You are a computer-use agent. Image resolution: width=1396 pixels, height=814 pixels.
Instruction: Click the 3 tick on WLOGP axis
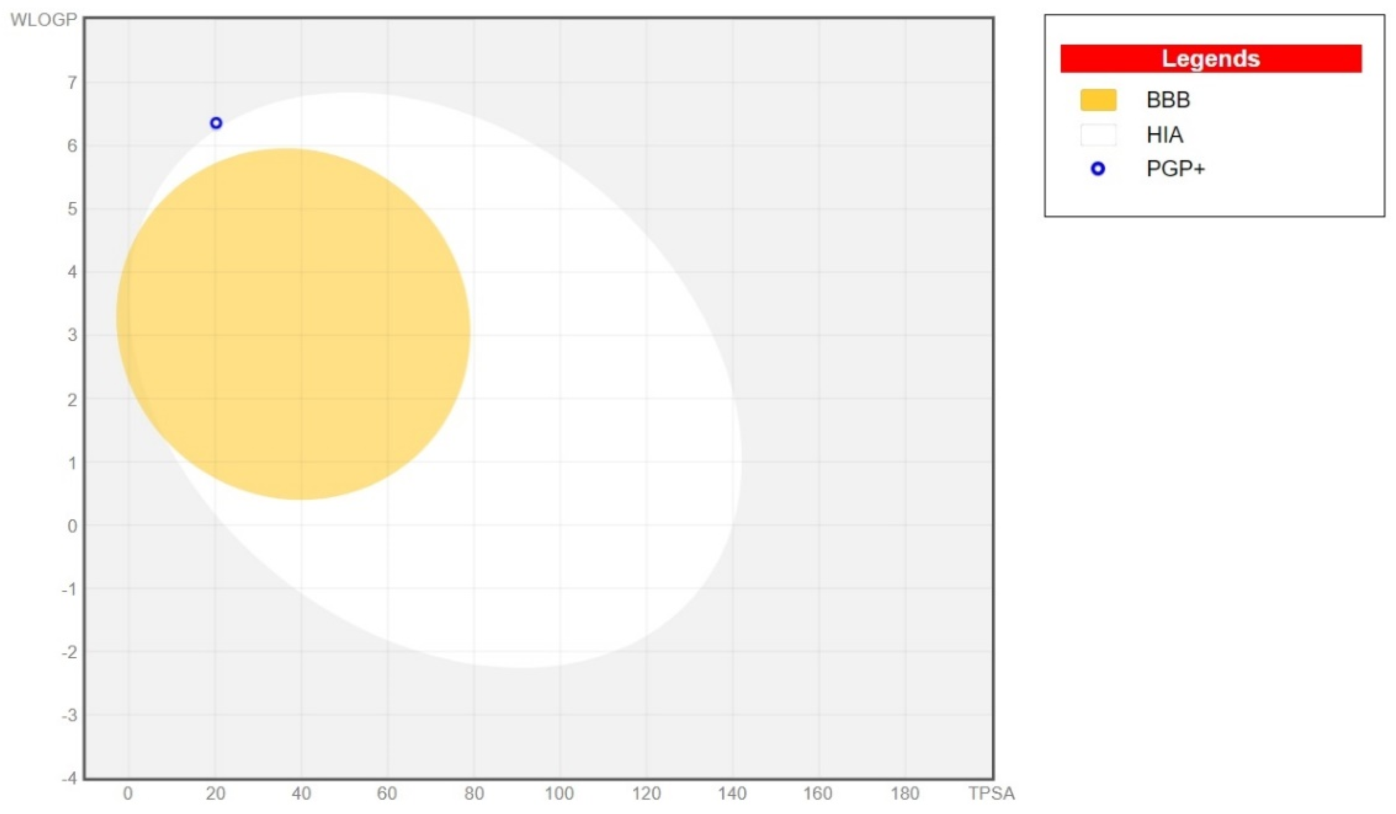[72, 335]
